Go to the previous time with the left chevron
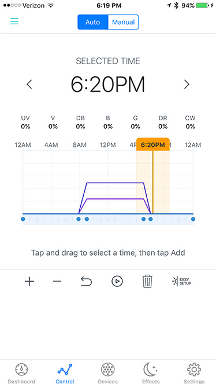216x384 pixels. click(x=29, y=84)
